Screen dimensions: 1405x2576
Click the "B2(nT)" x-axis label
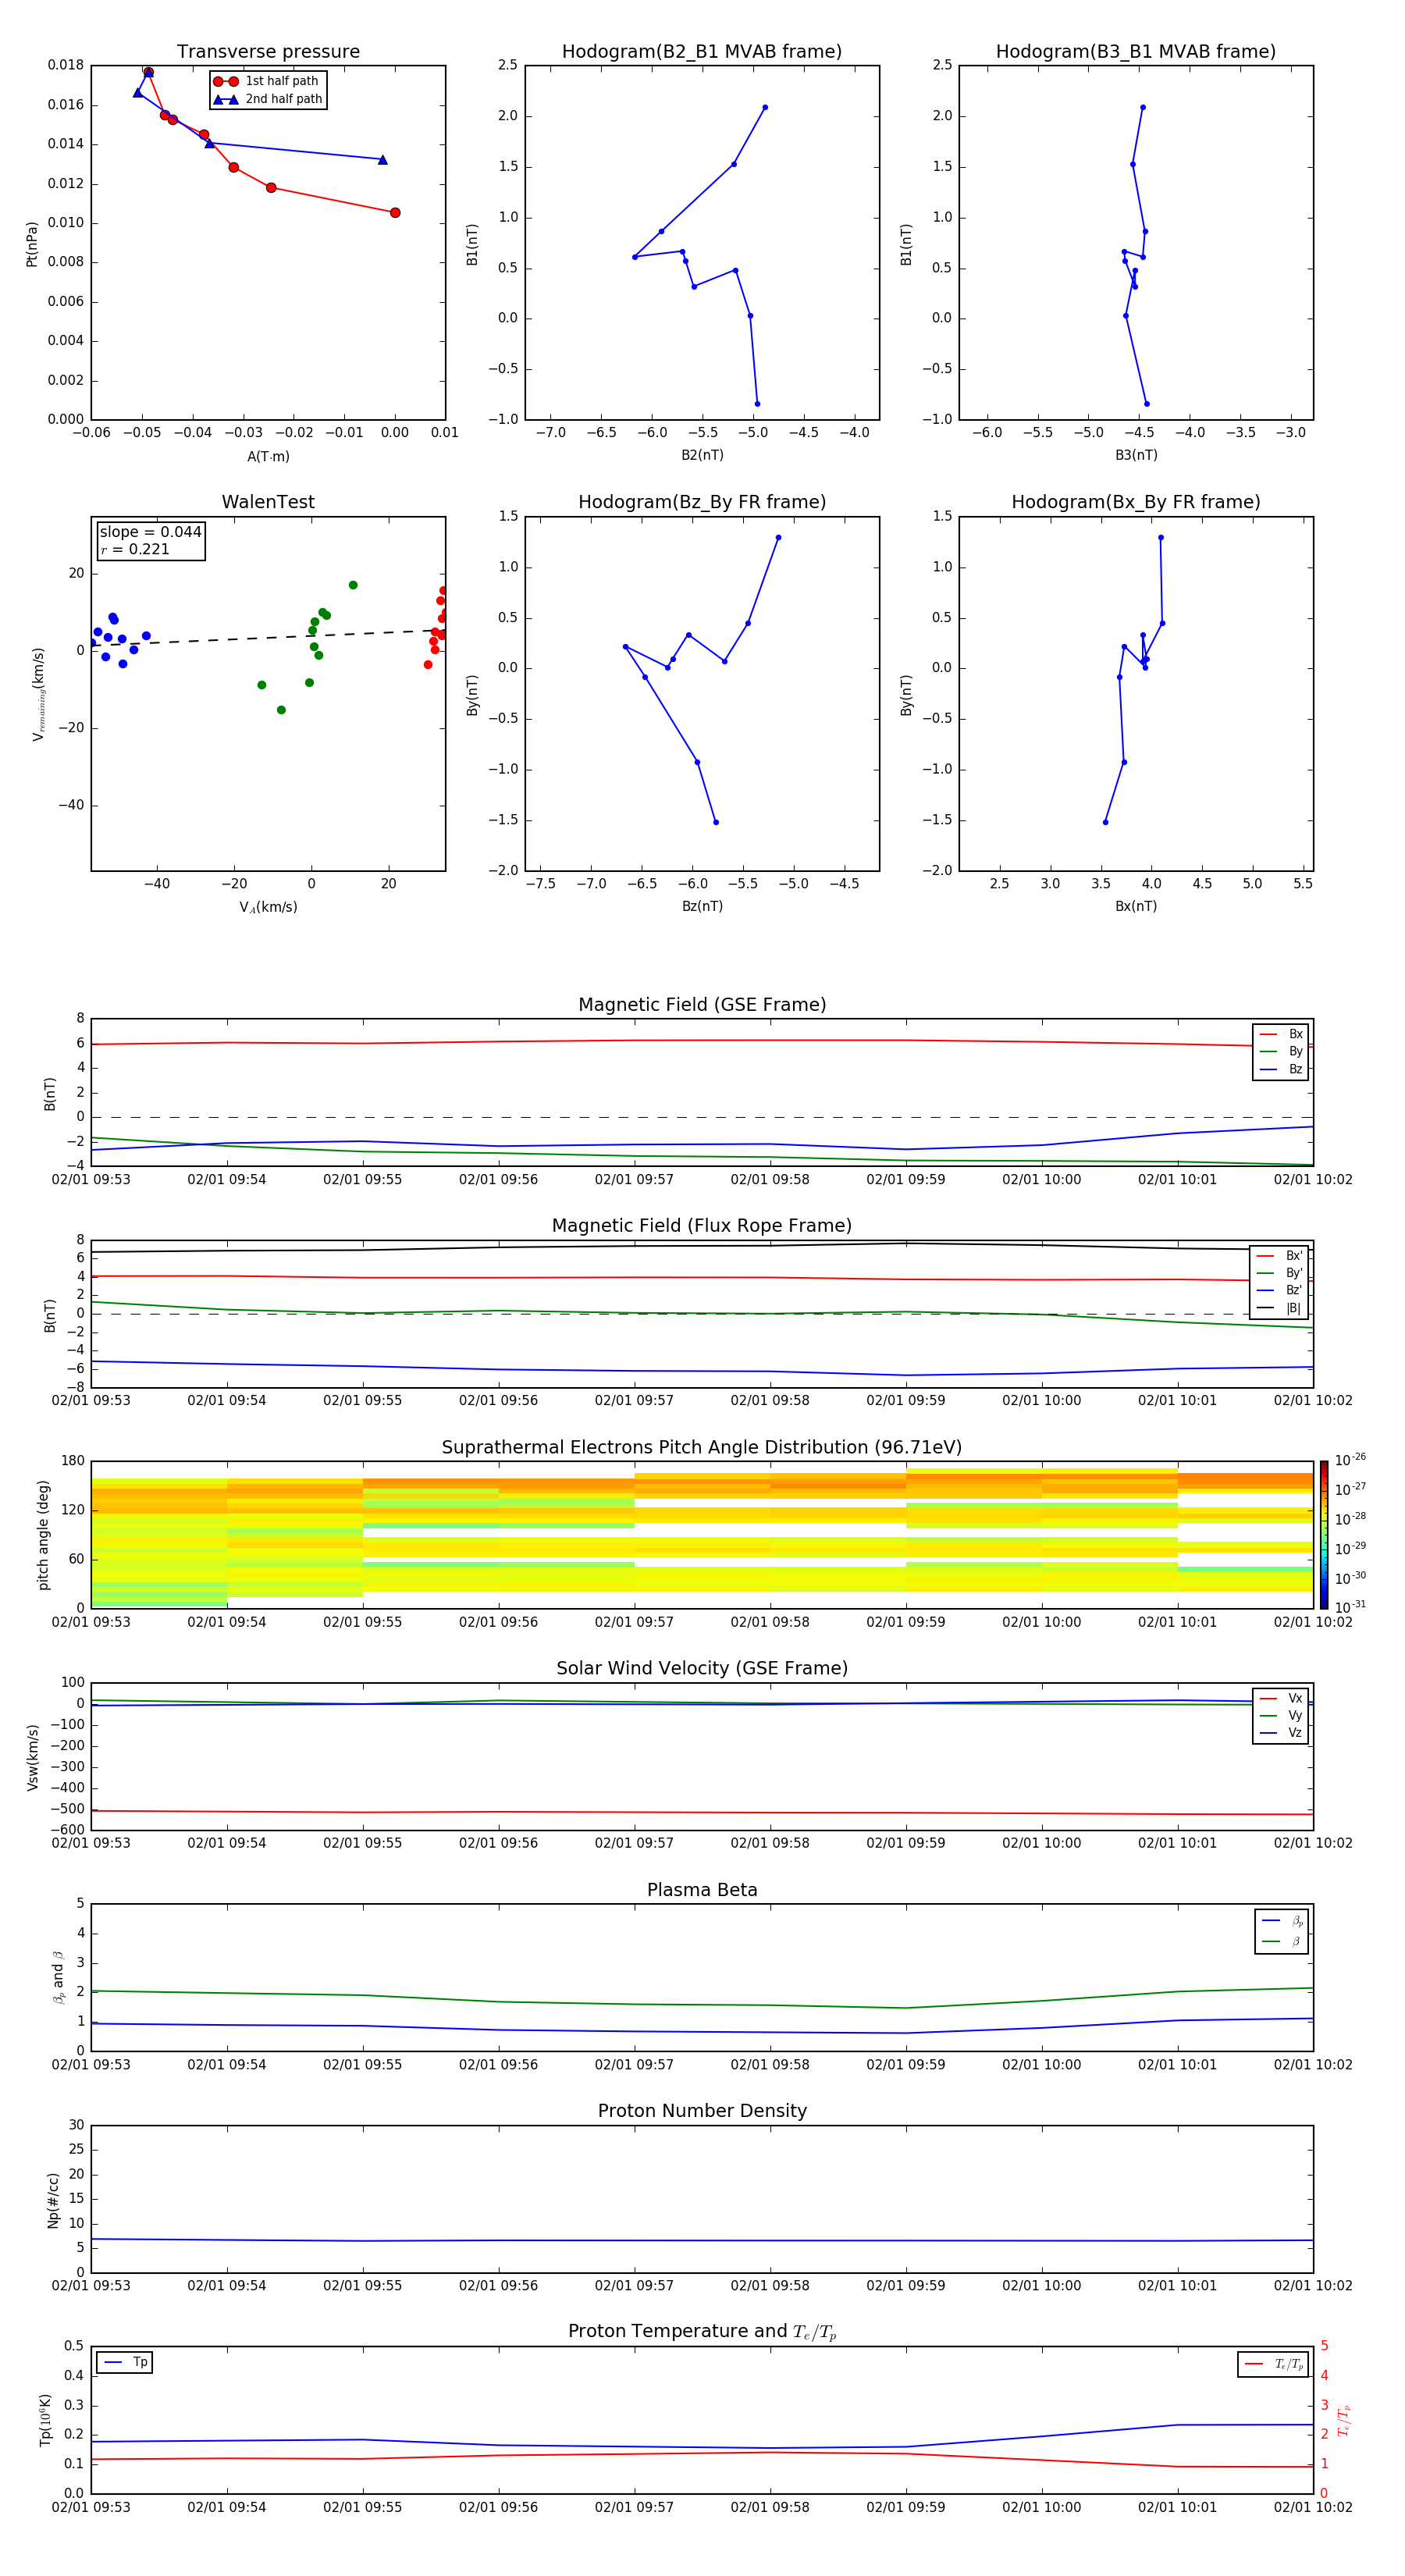coord(702,455)
